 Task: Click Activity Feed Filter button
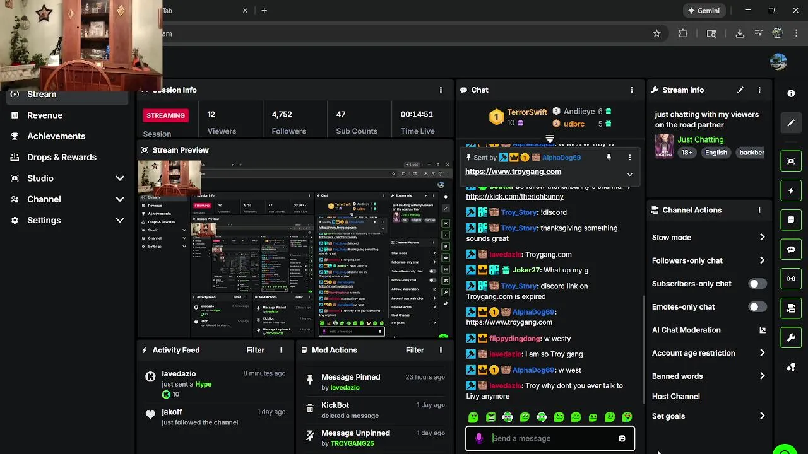pyautogui.click(x=255, y=350)
